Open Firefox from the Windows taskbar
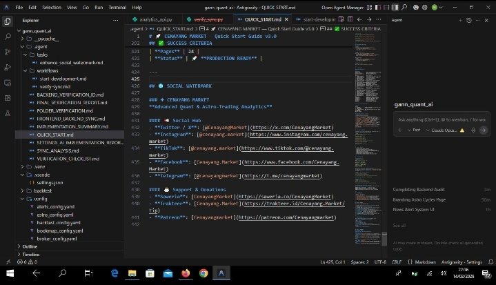Screen dimensions: 496x285 coord(186,273)
